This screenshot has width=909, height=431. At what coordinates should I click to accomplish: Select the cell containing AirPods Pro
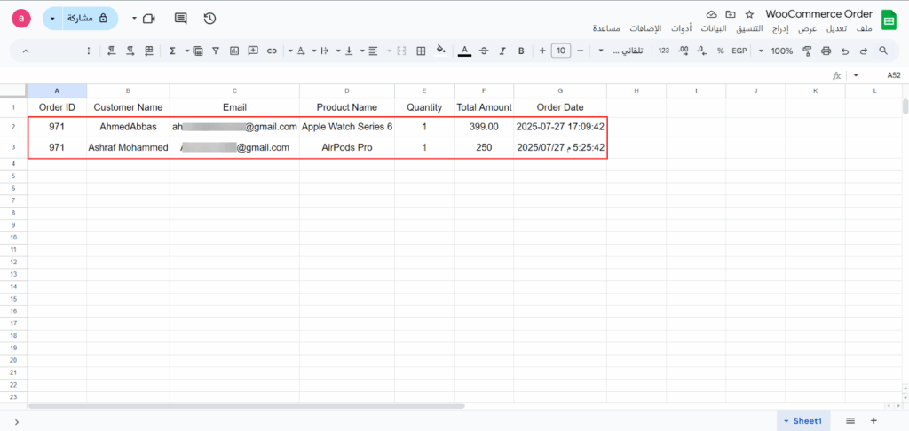click(347, 148)
